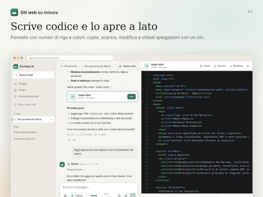Click the code icon on the index.html card

point(73,97)
